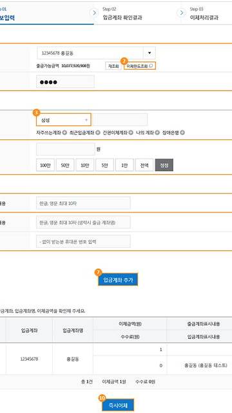232x413 pixels.
Task: Go to Step 03 이체처리결과
Action: (x=204, y=14)
